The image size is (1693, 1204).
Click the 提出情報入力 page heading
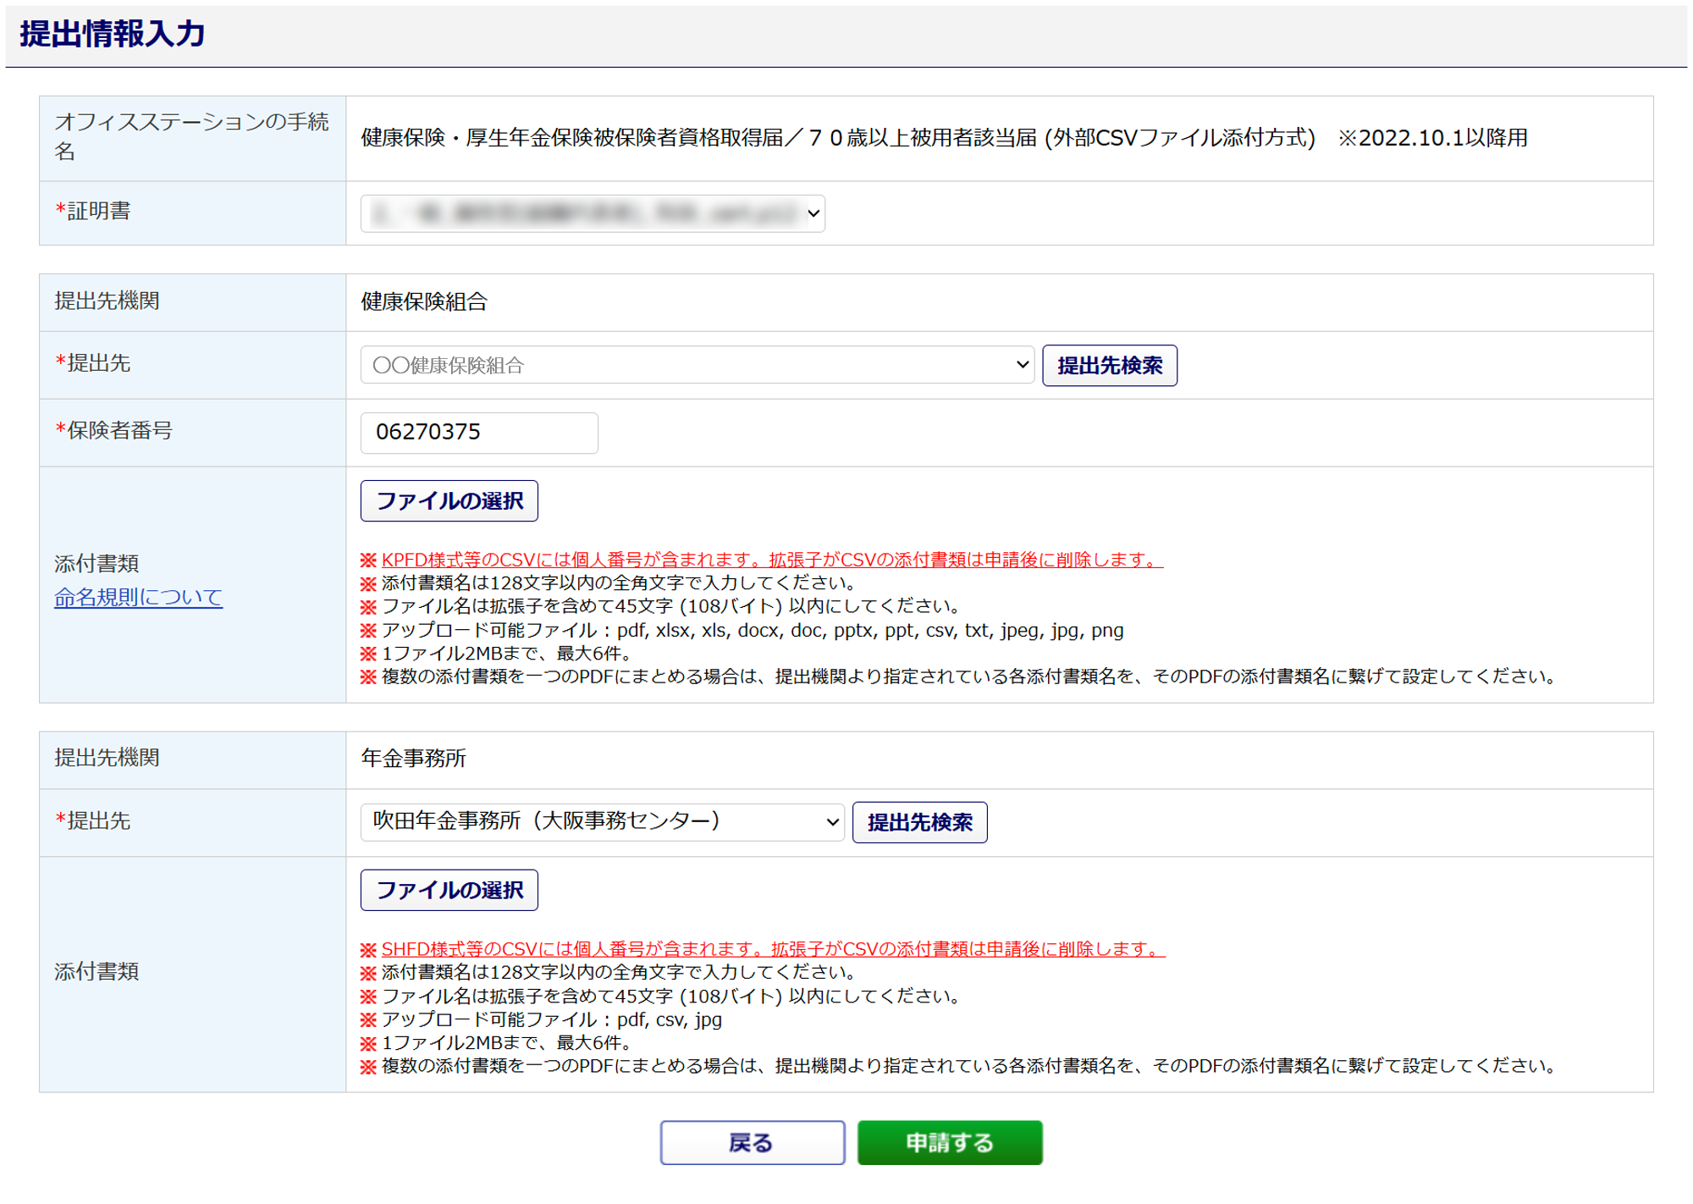pyautogui.click(x=113, y=34)
